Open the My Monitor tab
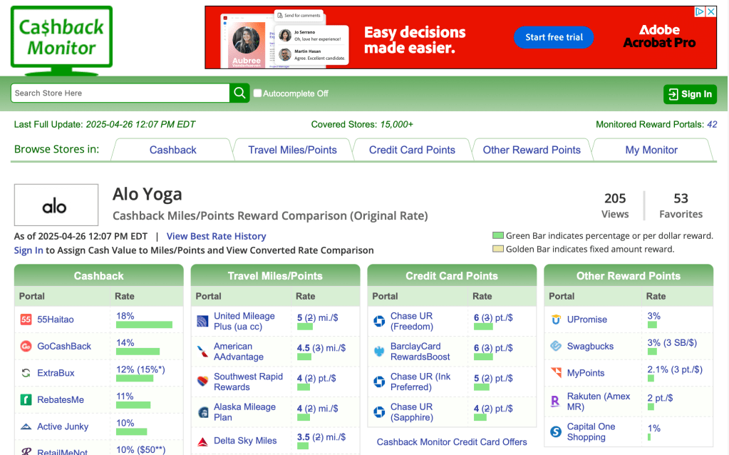The height and width of the screenshot is (455, 729). pyautogui.click(x=651, y=150)
